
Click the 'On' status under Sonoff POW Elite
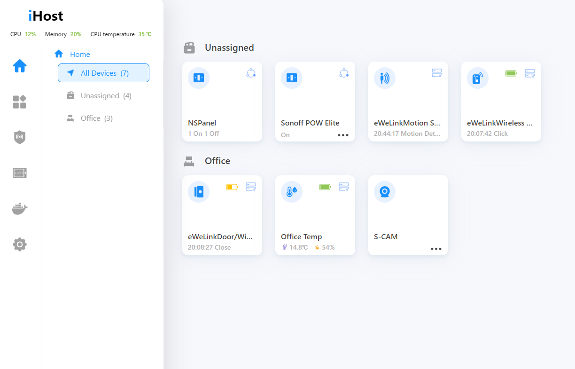click(x=285, y=135)
